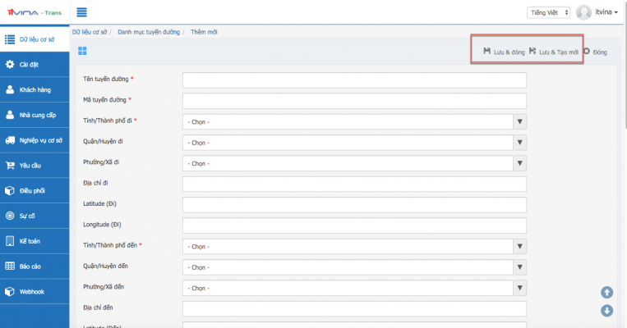The image size is (627, 328).
Task: Click the scroll-down arrow circle icon
Action: [x=606, y=310]
